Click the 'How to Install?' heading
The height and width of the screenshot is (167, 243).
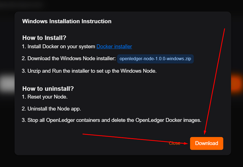[x=44, y=38]
